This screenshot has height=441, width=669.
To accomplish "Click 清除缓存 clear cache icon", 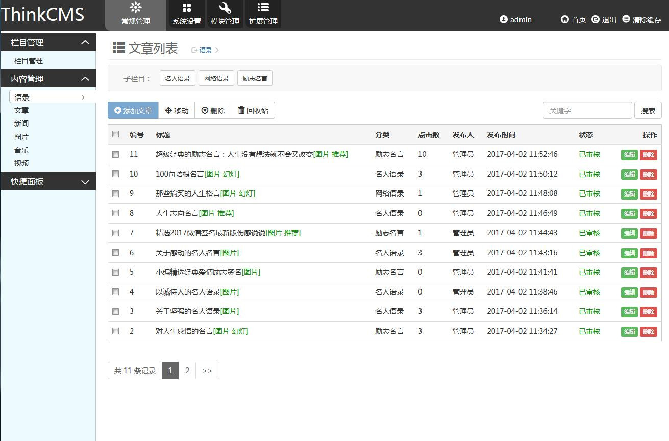I will click(x=626, y=19).
